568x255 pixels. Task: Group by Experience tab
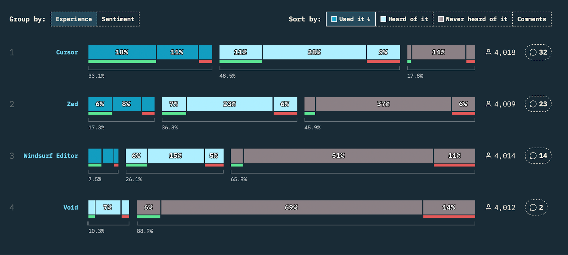[x=74, y=19]
